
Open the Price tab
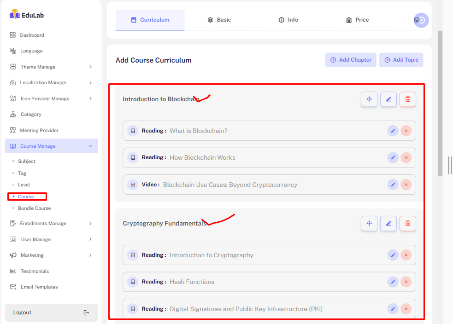click(357, 20)
